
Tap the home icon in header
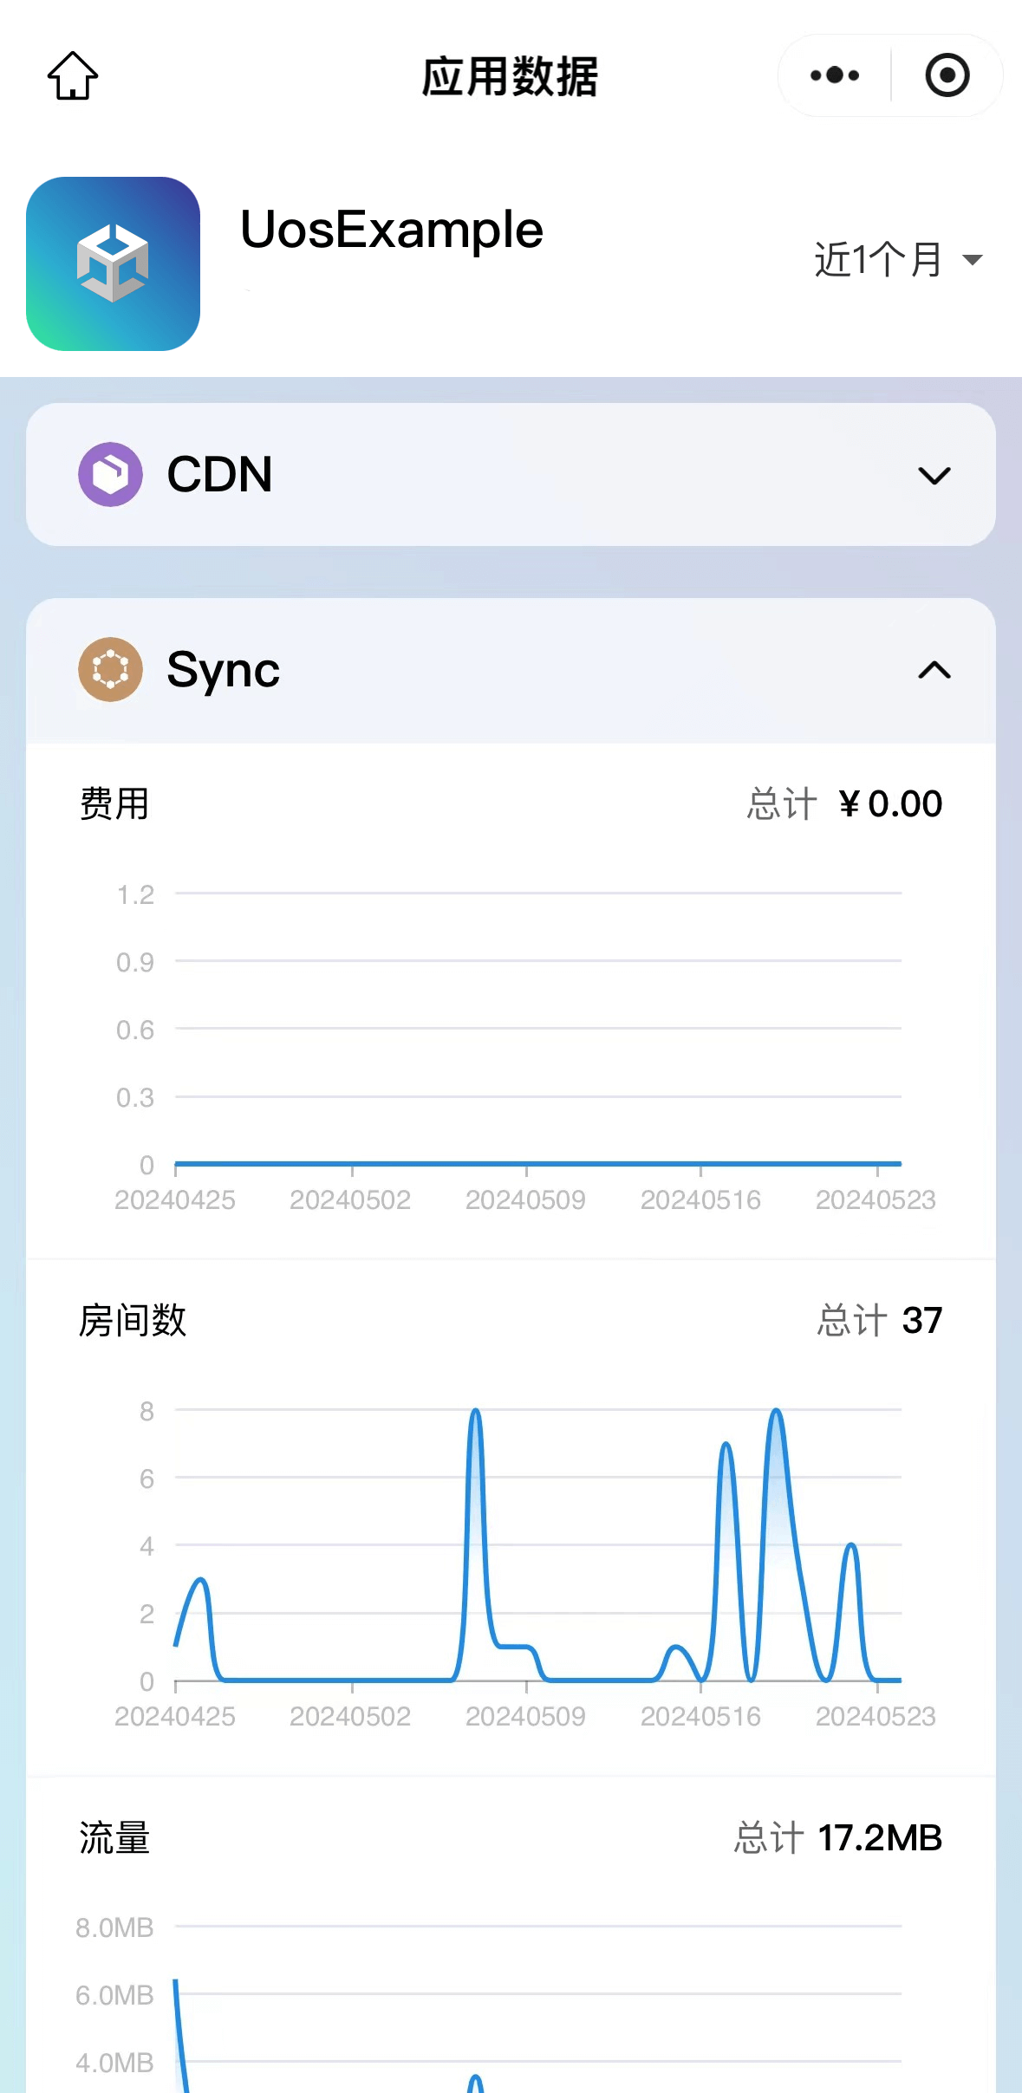coord(73,75)
